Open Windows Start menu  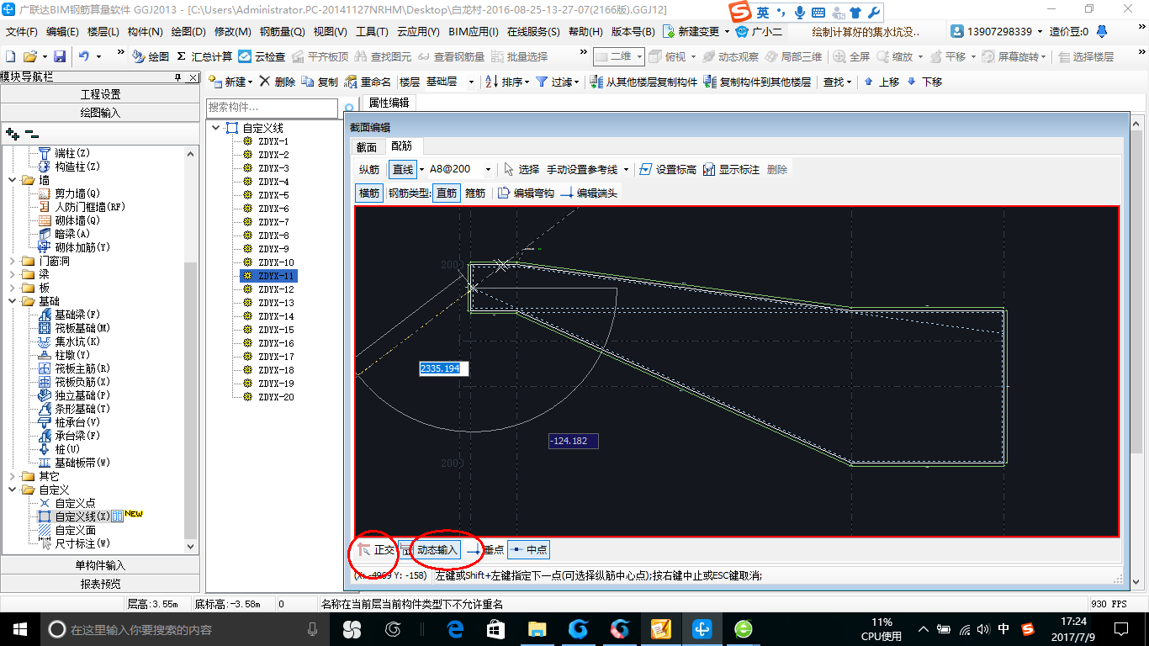(x=19, y=628)
